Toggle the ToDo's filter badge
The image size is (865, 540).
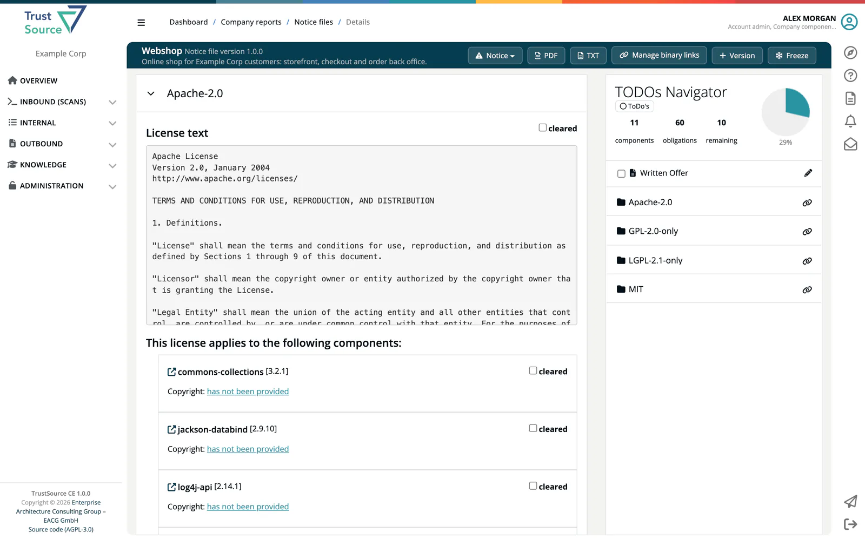click(x=634, y=106)
